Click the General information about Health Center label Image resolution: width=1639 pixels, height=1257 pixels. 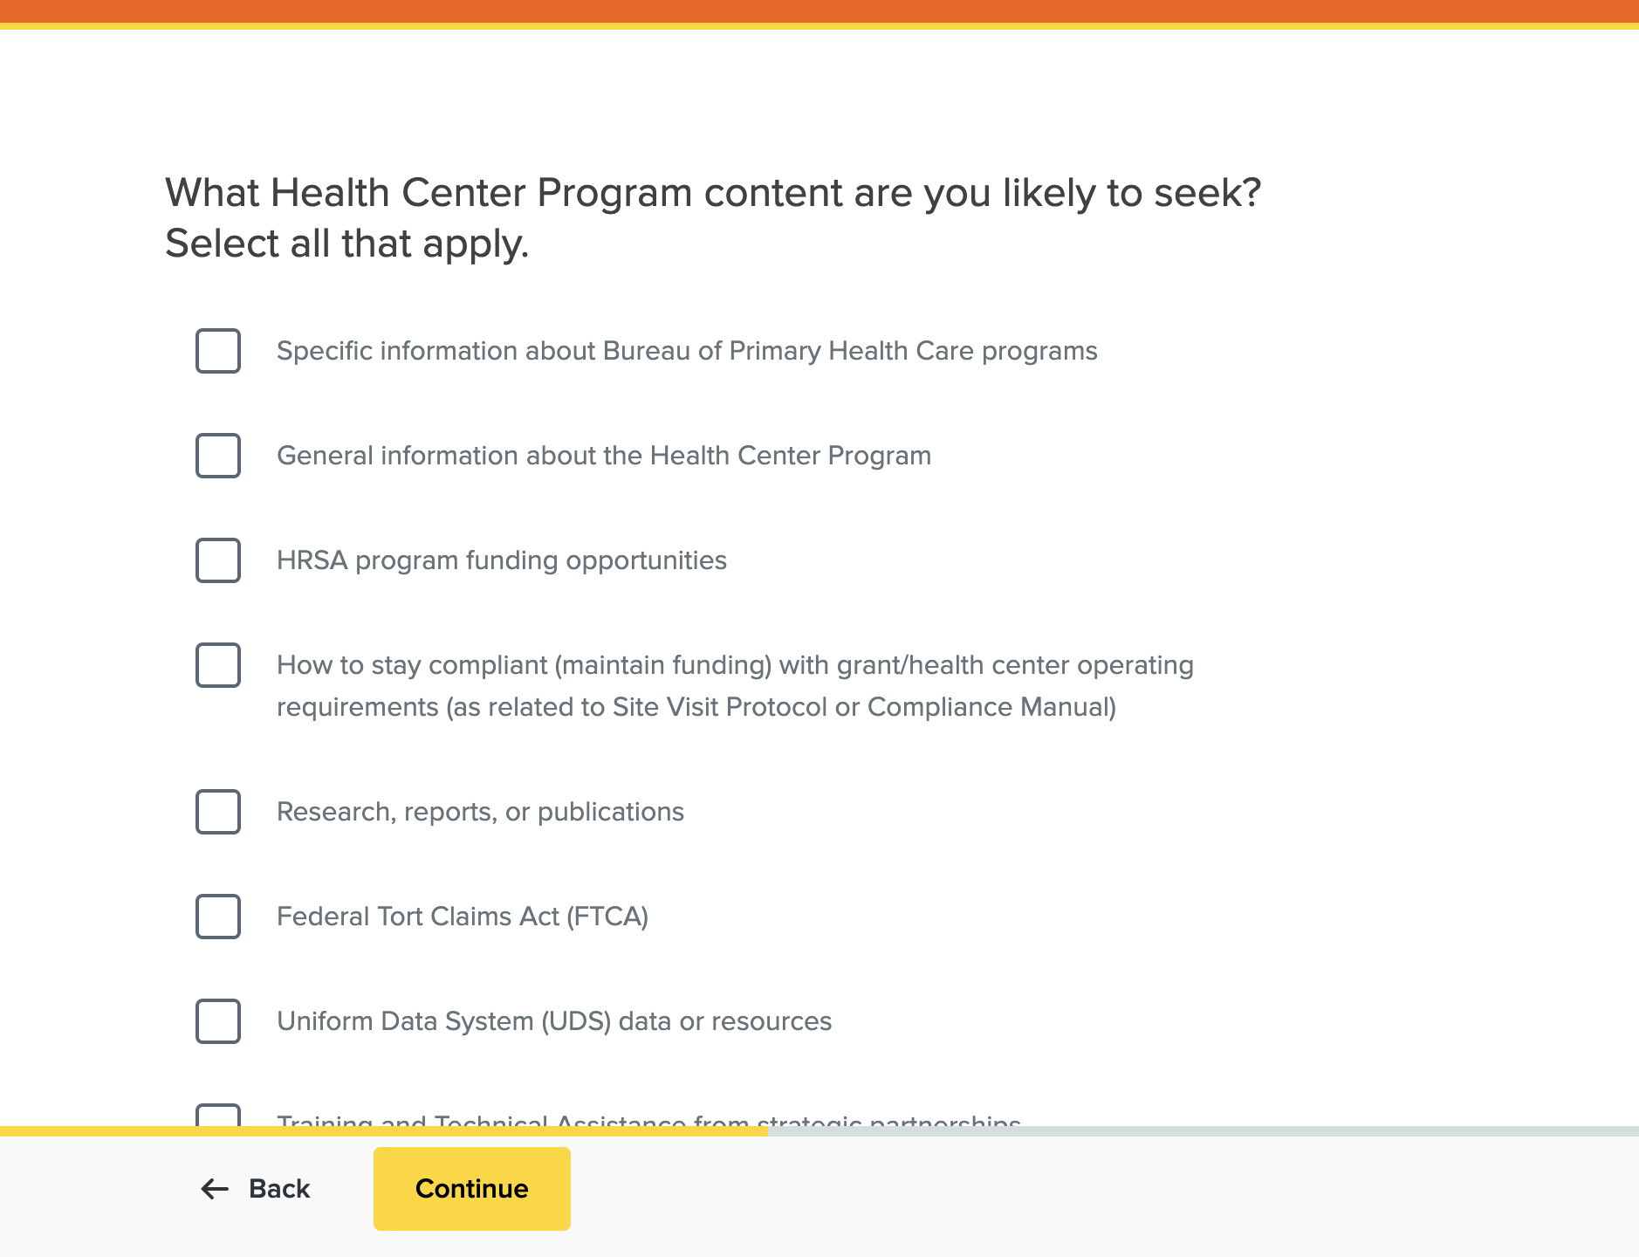pos(603,456)
